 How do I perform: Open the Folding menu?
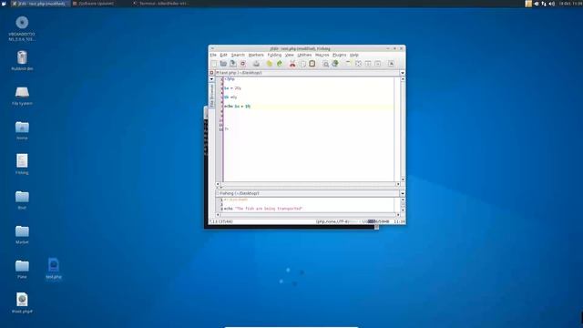[x=274, y=55]
